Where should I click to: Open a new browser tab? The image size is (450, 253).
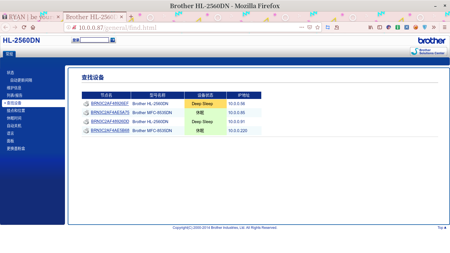click(131, 17)
